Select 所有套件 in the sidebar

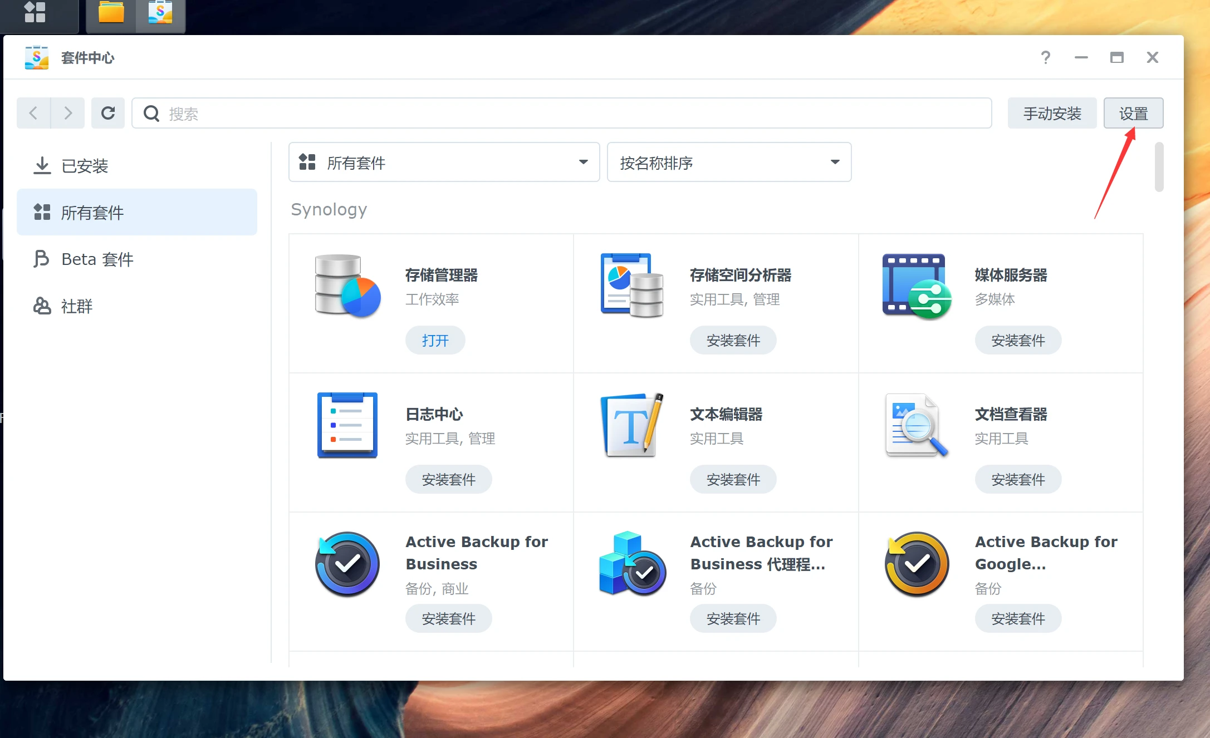click(x=137, y=212)
